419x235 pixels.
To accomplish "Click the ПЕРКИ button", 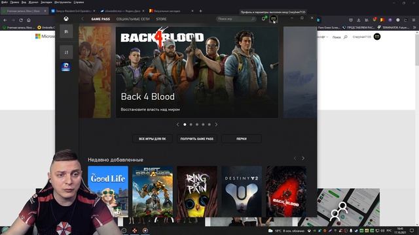I will [x=242, y=139].
